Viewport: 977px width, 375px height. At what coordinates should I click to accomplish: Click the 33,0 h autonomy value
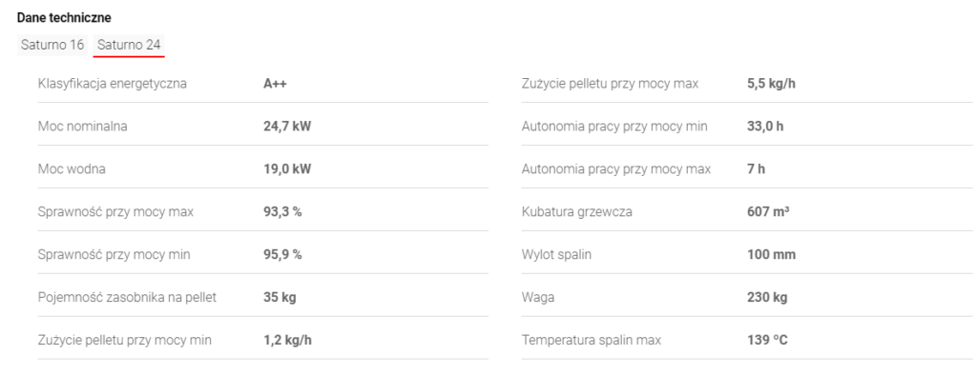(x=765, y=127)
